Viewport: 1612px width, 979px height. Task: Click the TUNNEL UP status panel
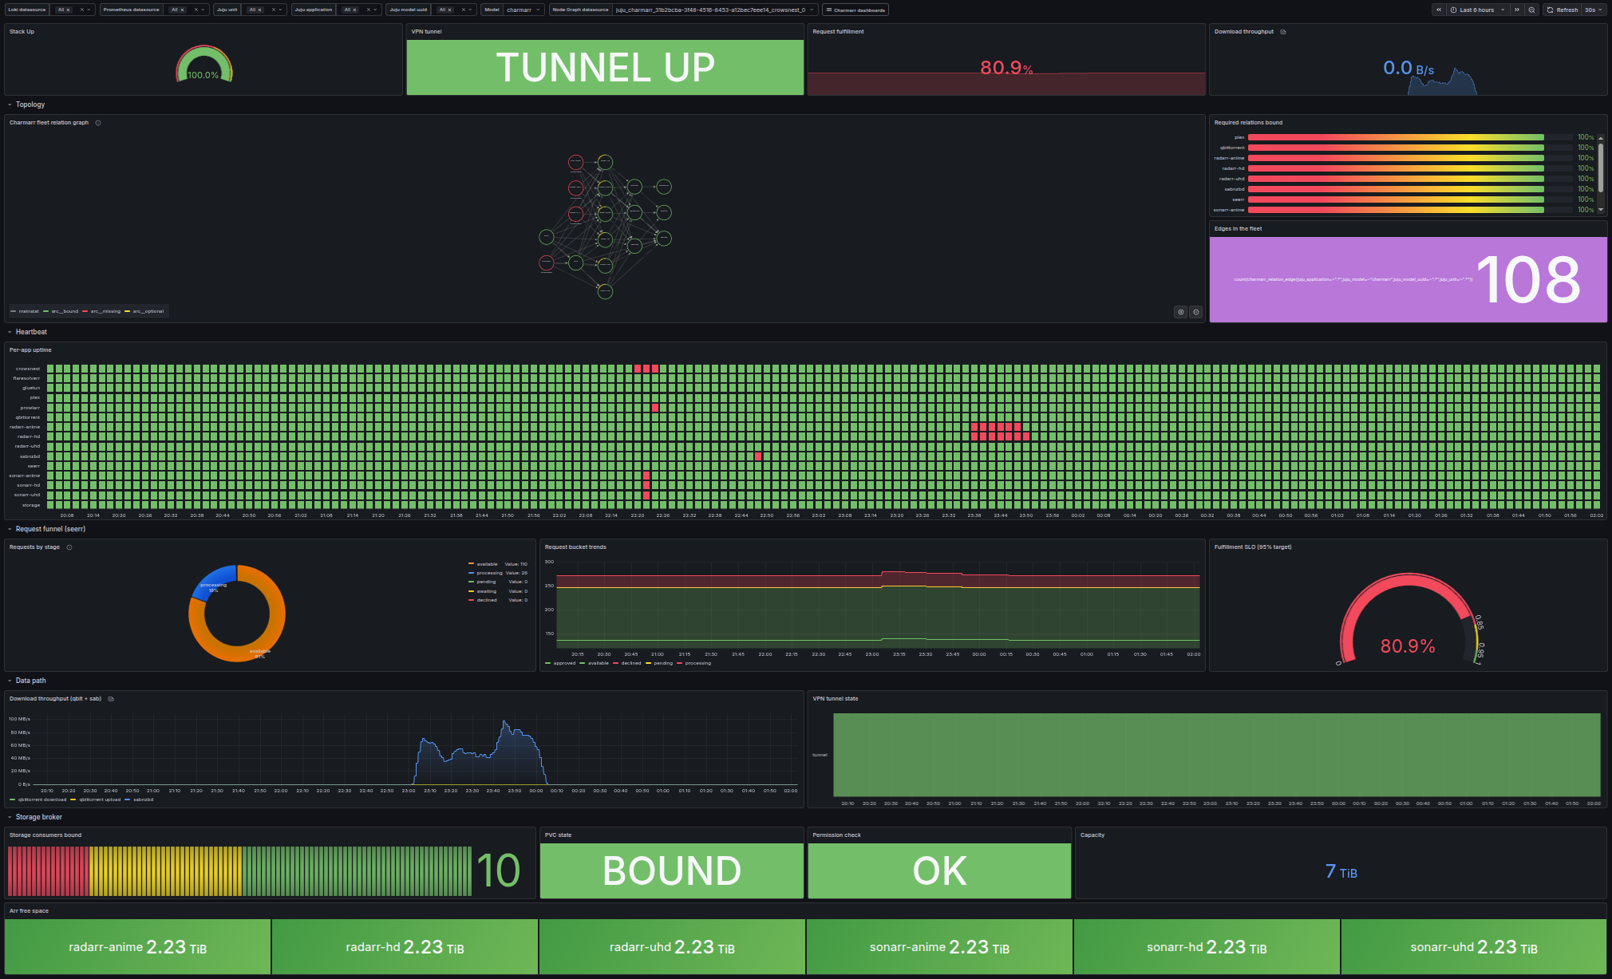(x=605, y=68)
